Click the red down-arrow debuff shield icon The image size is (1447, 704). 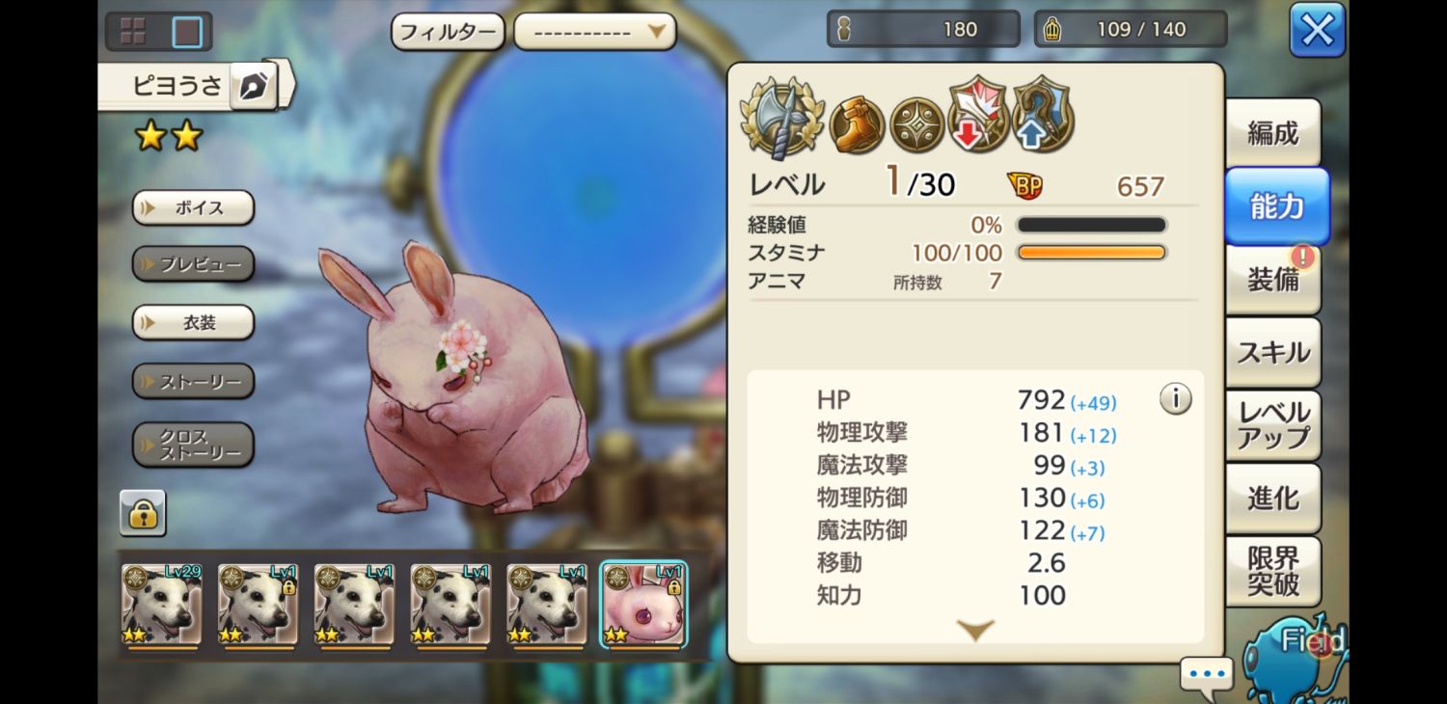(978, 115)
